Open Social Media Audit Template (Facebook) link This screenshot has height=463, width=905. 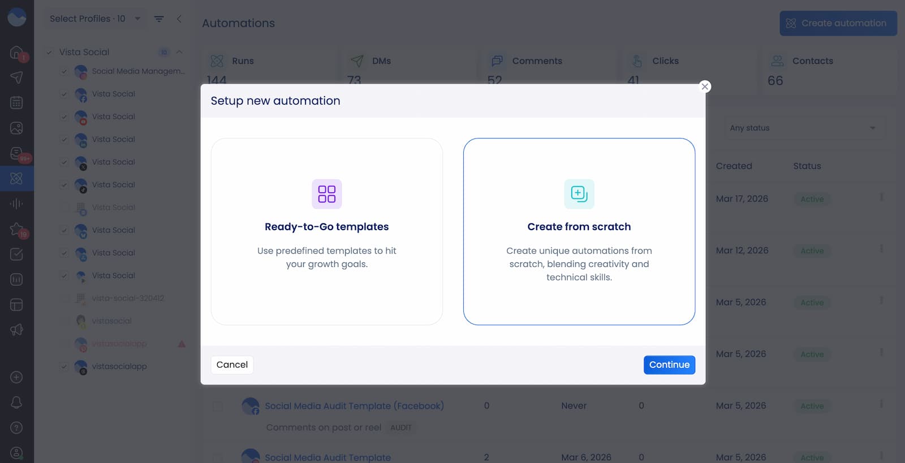coord(354,406)
